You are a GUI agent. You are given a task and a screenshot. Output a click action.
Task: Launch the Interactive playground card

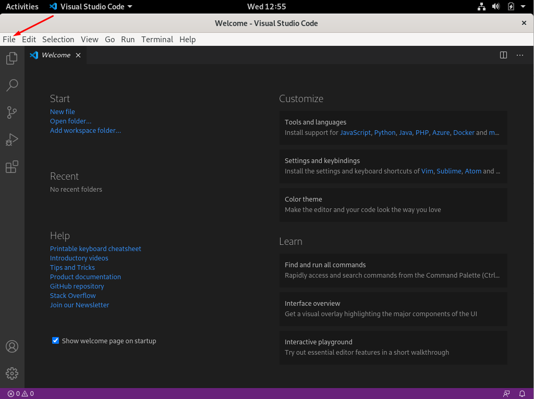pos(393,347)
